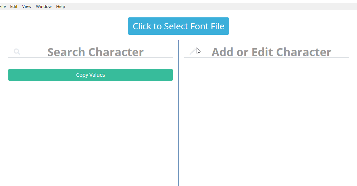
Task: Open the File menu
Action: [x=3, y=7]
